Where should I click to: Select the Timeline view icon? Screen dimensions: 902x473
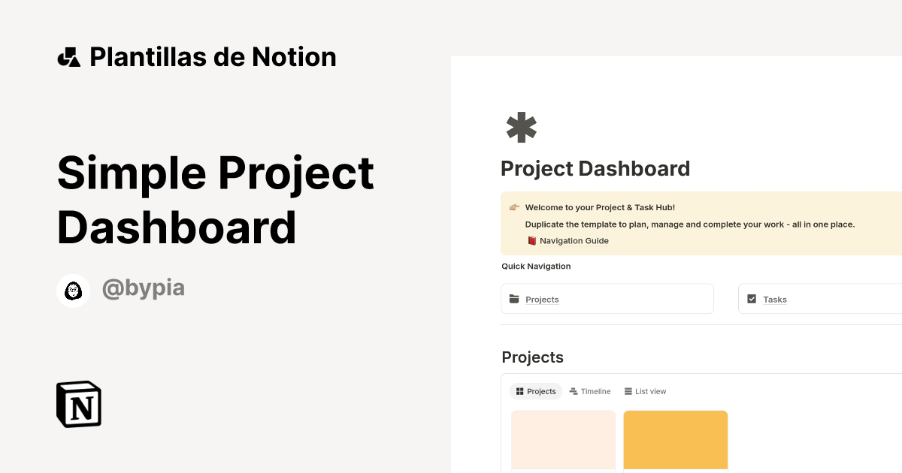(573, 391)
